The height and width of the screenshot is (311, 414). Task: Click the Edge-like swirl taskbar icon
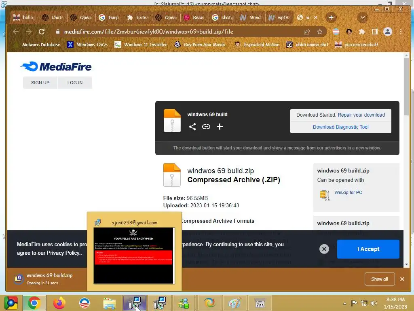[x=209, y=303]
